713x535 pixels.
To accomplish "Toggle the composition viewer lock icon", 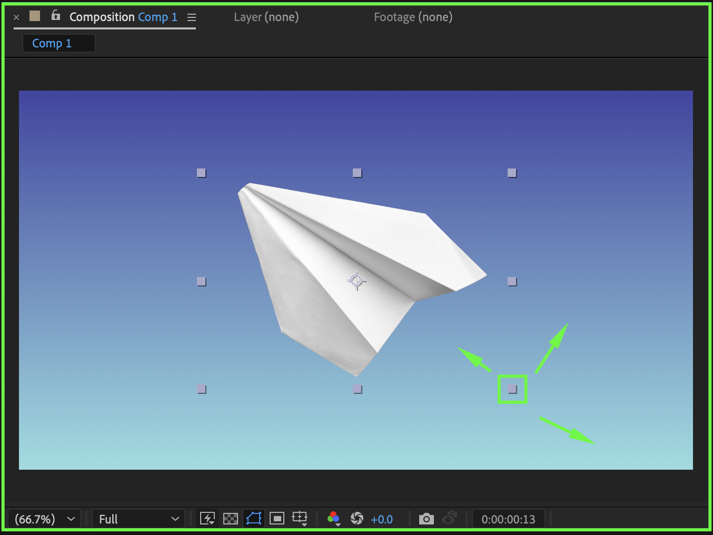I will coord(56,16).
